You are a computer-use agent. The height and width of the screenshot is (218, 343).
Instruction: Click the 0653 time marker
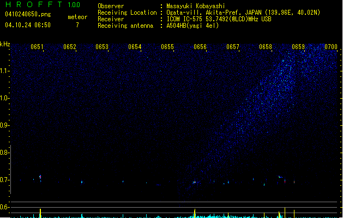102,47
